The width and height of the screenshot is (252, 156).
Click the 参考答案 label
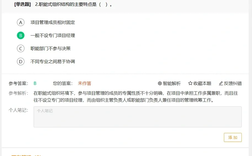(x=18, y=83)
